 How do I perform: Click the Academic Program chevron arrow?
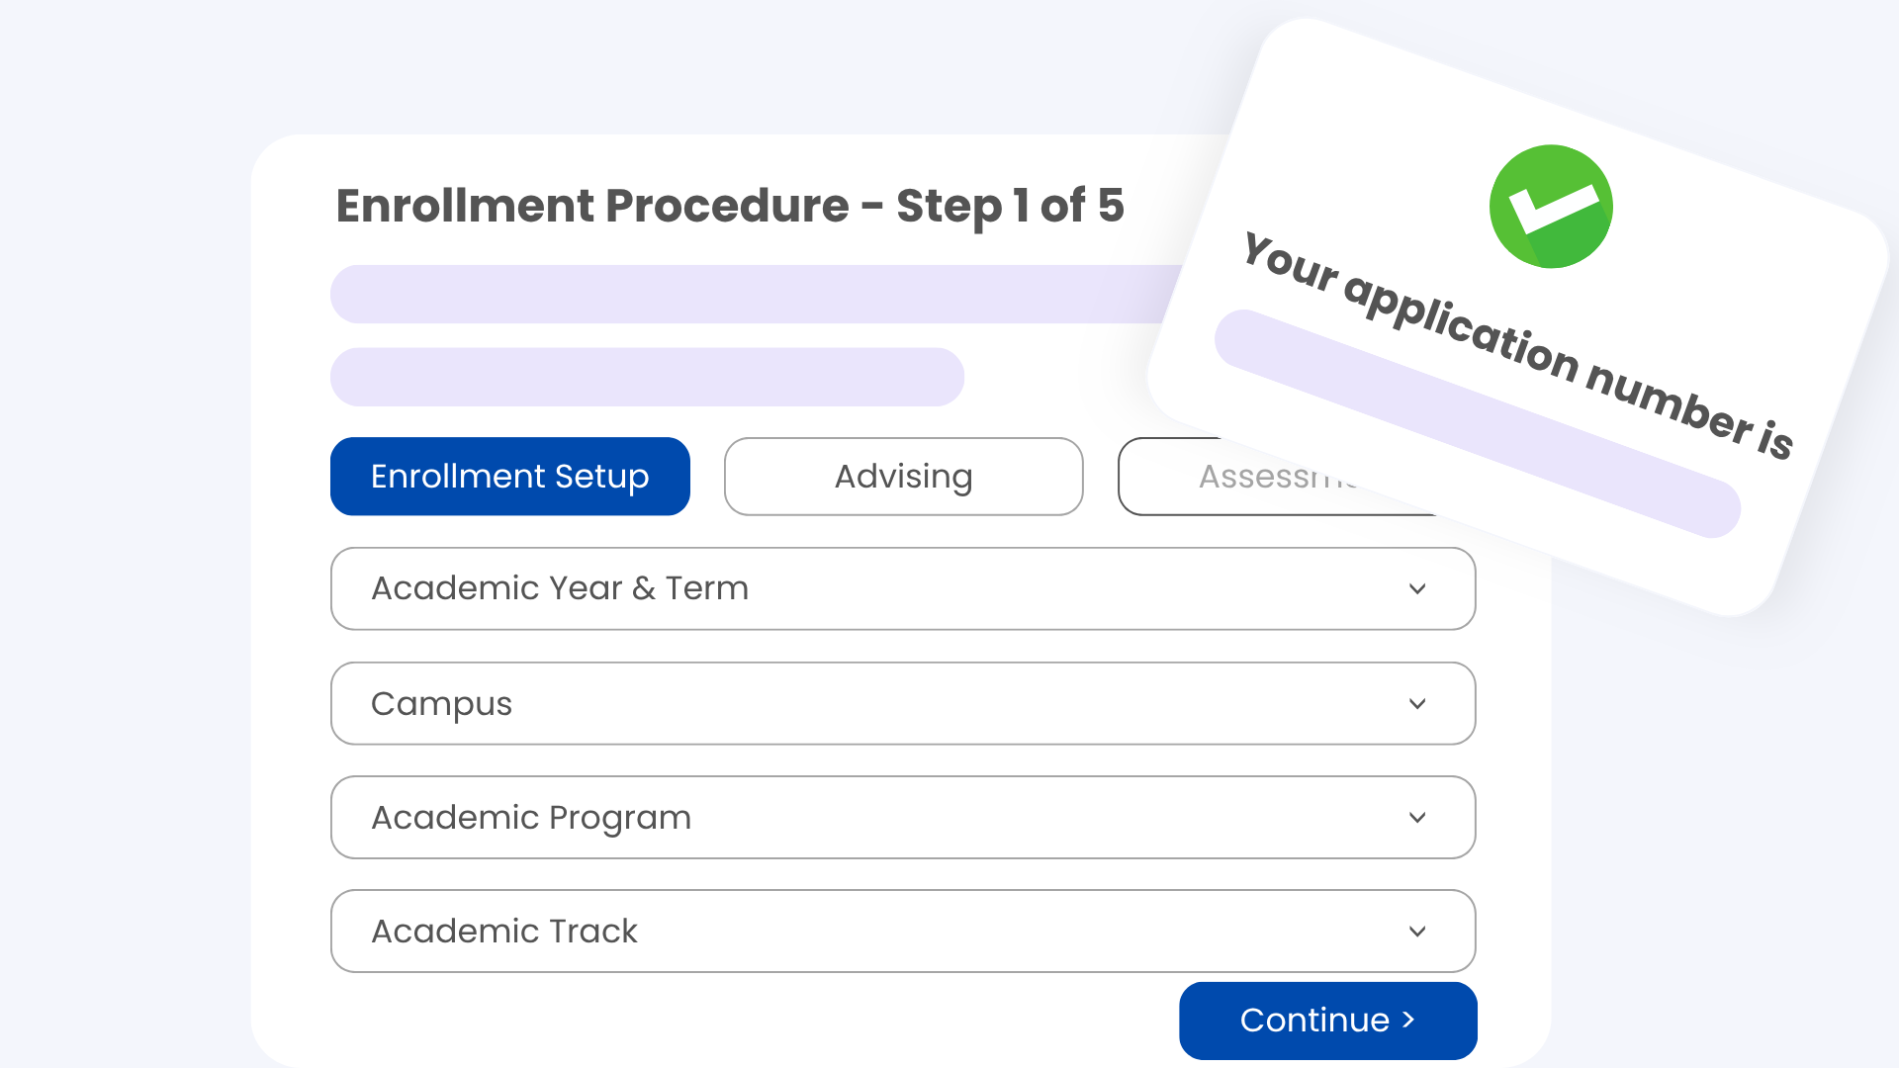1417,818
